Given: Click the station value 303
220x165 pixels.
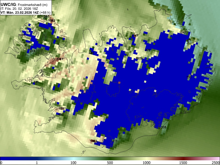Looking at the screenshot, I should point(32,51).
